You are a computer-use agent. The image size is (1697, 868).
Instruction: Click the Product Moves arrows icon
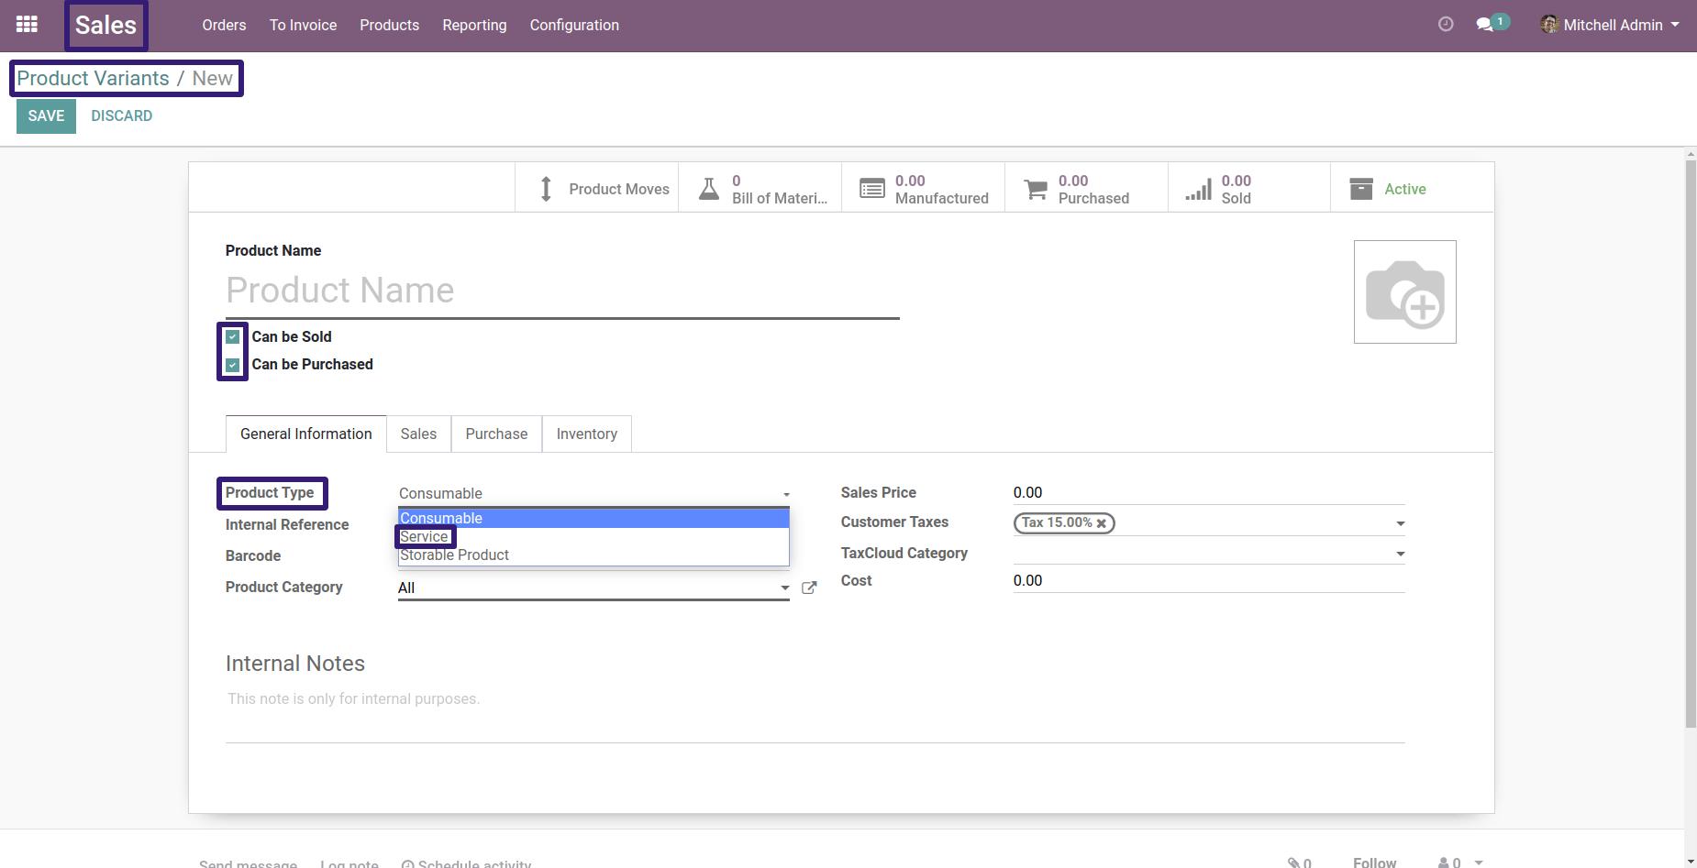pos(546,189)
